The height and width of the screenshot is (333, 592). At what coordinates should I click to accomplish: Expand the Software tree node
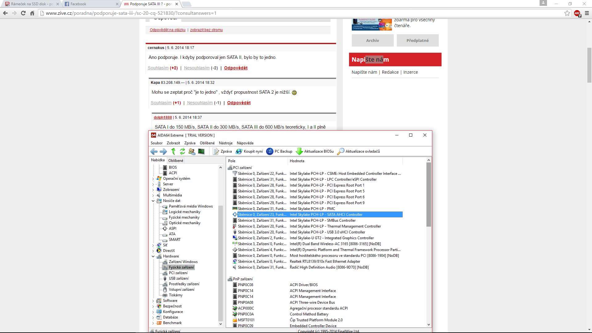153,301
